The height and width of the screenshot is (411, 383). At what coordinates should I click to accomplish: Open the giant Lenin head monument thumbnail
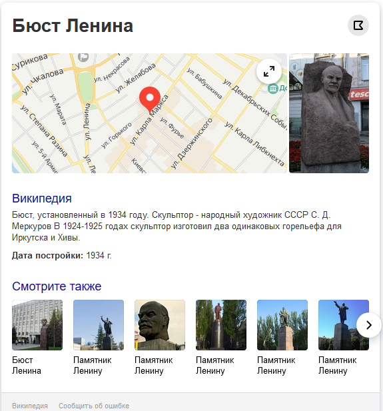point(160,325)
